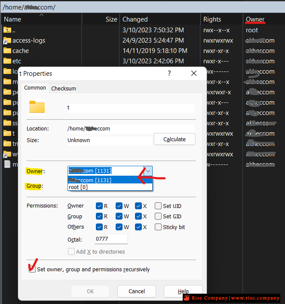Choose the '[1131]' entry in Owner list
Image resolution: width=285 pixels, height=304 pixels.
pos(110,180)
